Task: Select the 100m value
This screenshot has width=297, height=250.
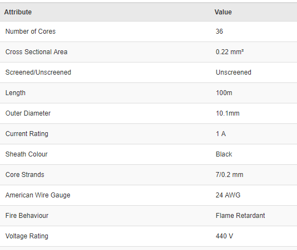Action: click(224, 93)
